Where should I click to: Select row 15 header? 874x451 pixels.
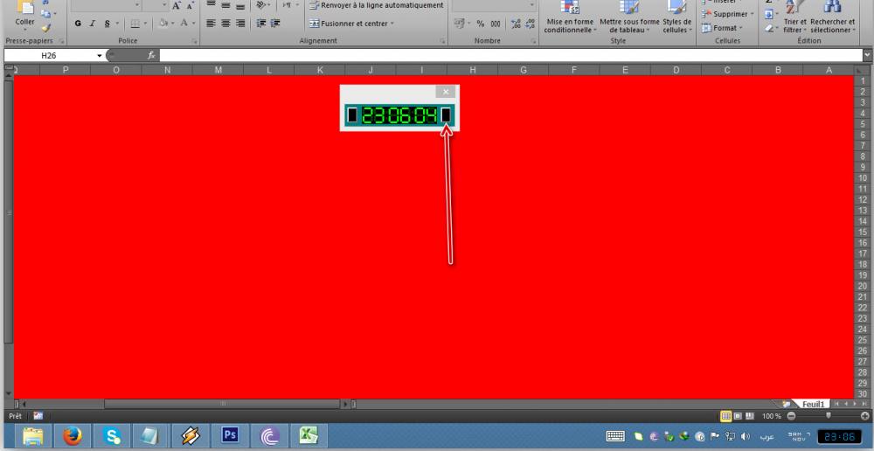click(x=863, y=232)
